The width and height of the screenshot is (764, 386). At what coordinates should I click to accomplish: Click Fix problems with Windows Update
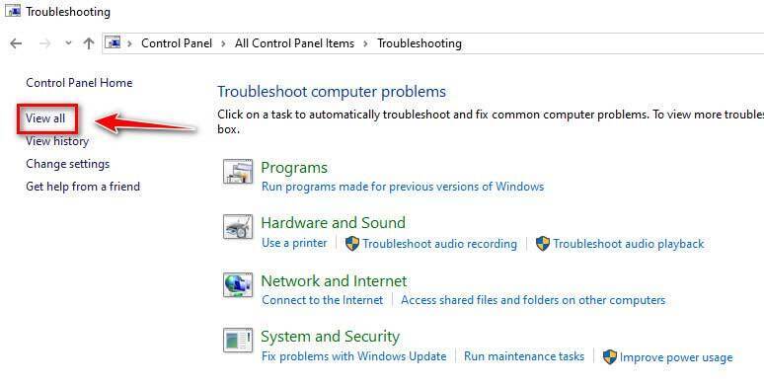(x=353, y=356)
